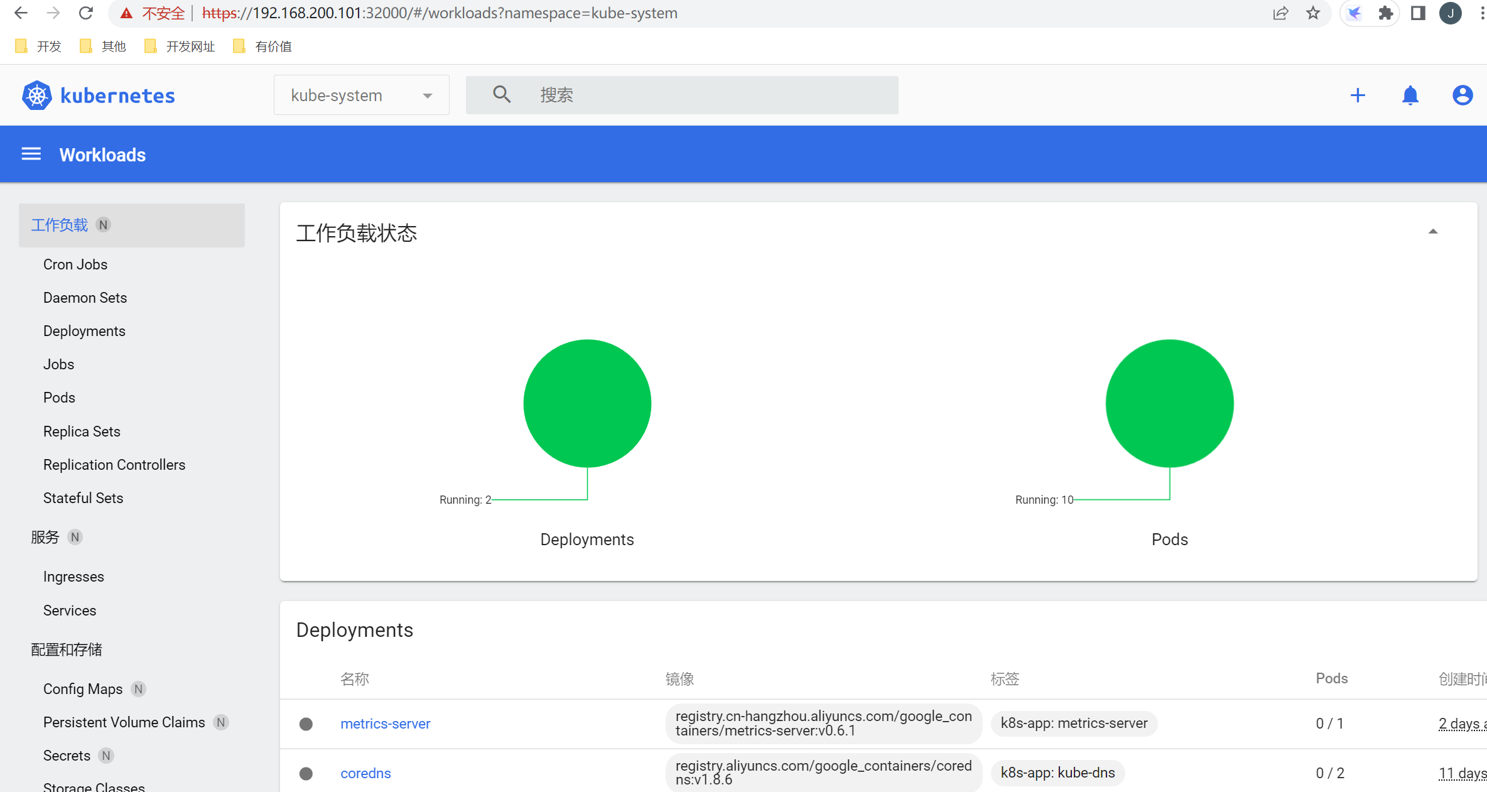Open Ingresses in the sidebar
The image size is (1487, 792).
[x=73, y=577]
